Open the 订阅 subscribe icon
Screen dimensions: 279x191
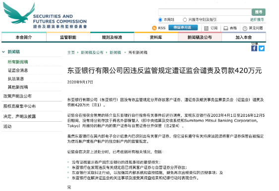(x=206, y=28)
